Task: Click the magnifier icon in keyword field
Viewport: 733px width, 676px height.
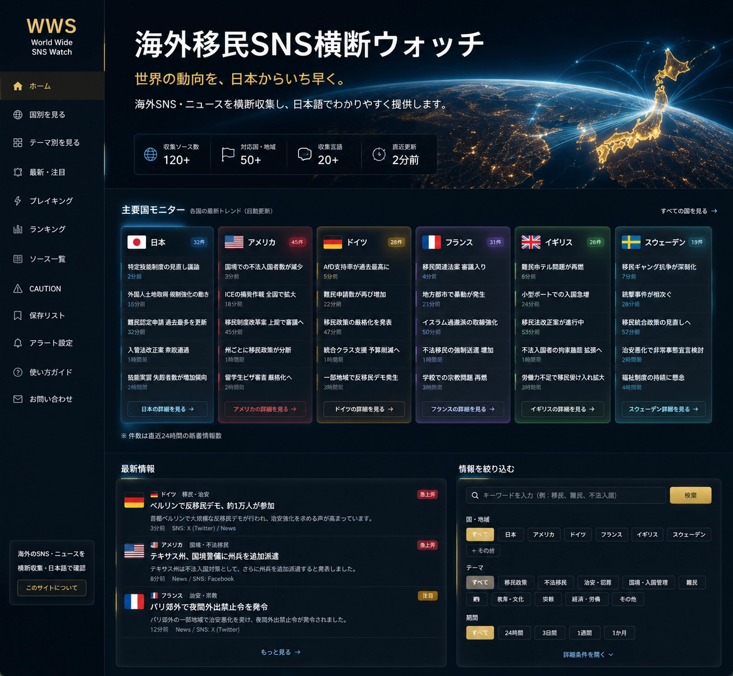Action: 475,495
